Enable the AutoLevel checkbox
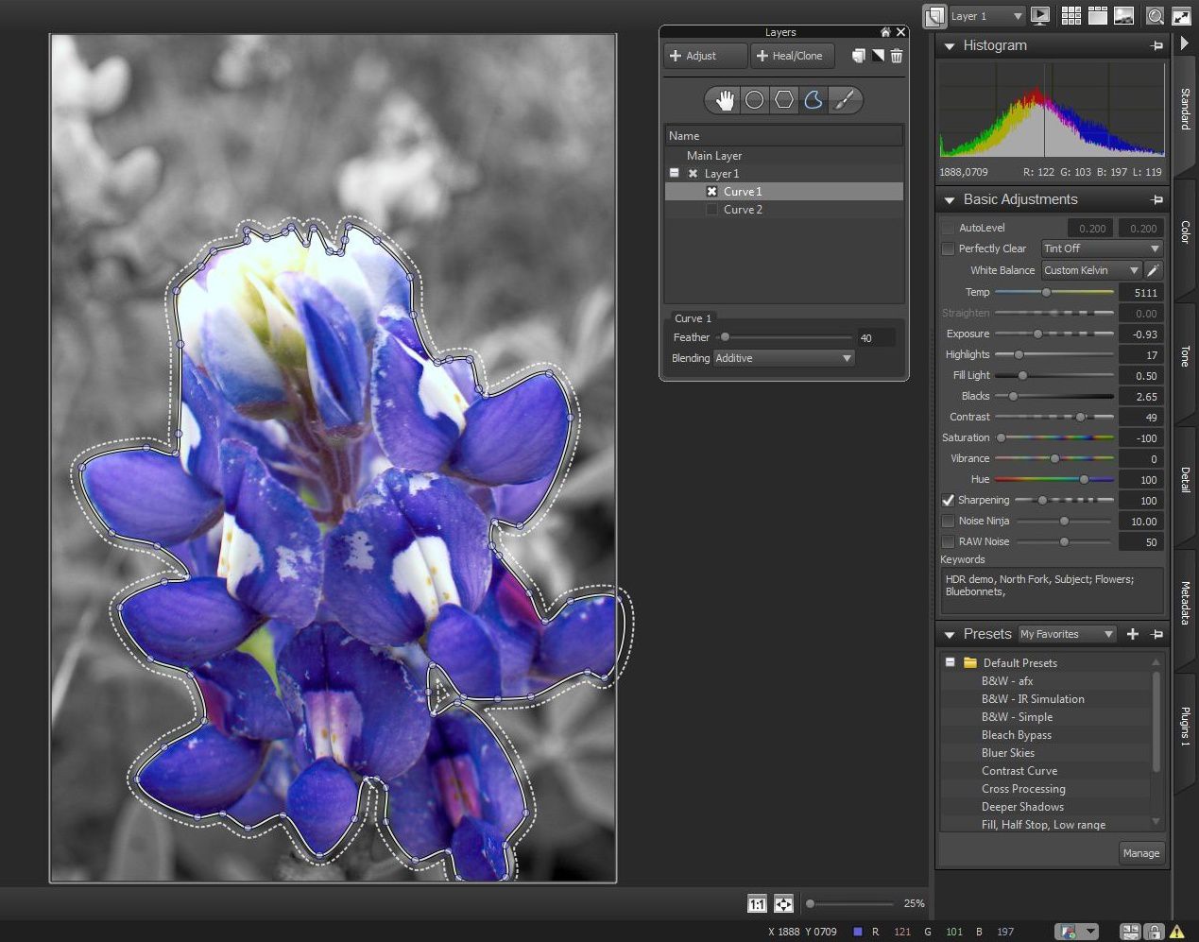Image resolution: width=1199 pixels, height=942 pixels. click(948, 228)
